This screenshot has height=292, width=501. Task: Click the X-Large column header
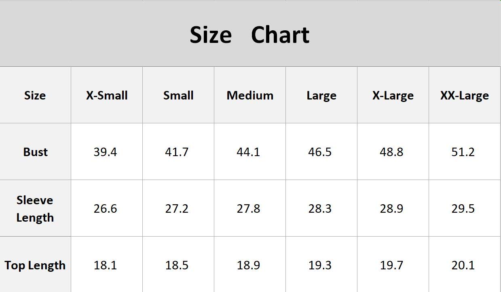point(393,95)
